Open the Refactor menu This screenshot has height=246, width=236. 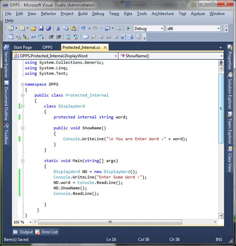tap(48, 14)
